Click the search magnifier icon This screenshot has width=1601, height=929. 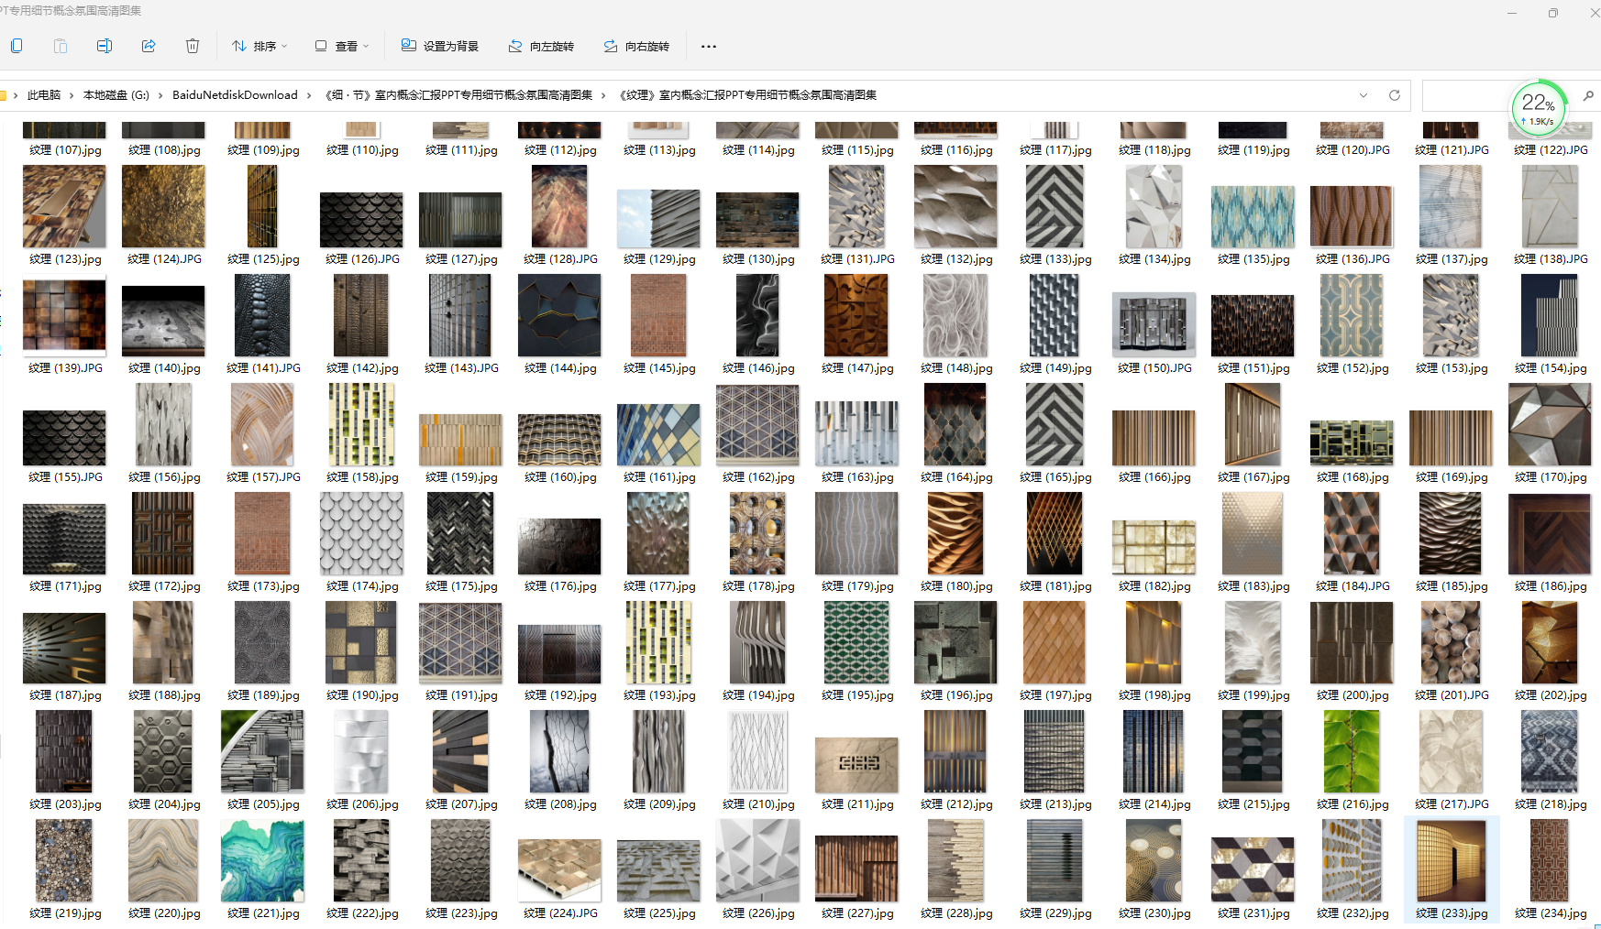click(x=1588, y=95)
